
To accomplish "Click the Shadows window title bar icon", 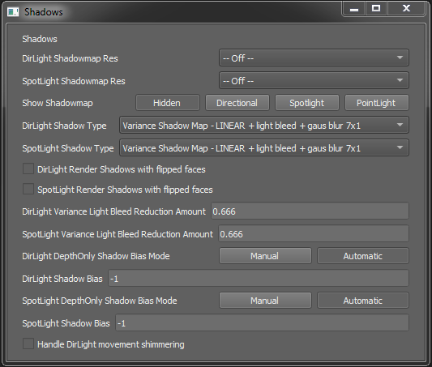I will click(13, 12).
